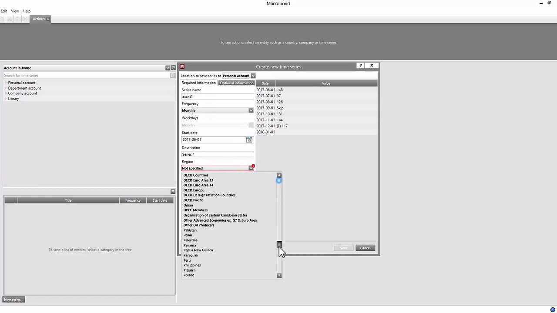Screen dimensions: 557x313
Task: Click the region list scrollbar thumb
Action: tap(279, 245)
